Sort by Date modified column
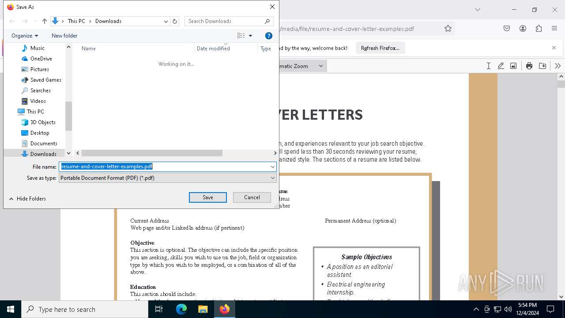Screen dimensions: 565x318 [x=213, y=49]
